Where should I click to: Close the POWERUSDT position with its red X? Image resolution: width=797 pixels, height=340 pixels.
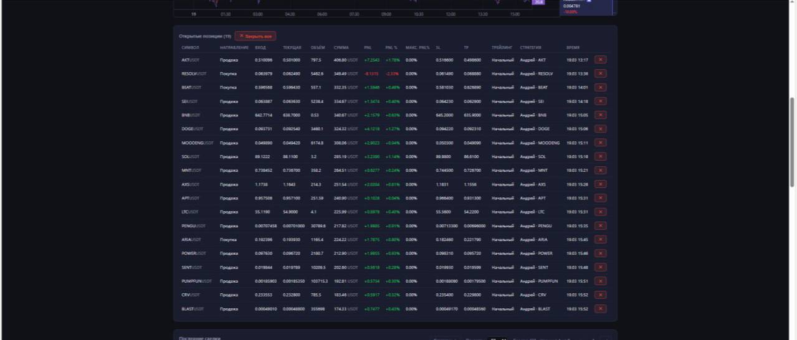coord(600,253)
